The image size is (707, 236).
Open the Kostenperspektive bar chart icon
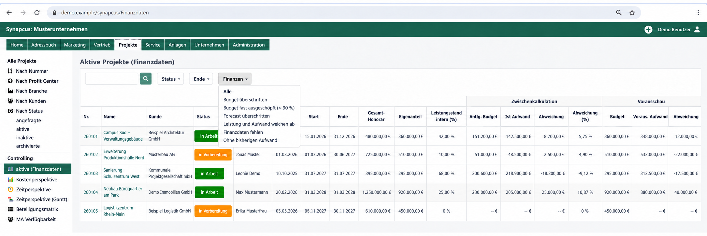click(x=10, y=179)
